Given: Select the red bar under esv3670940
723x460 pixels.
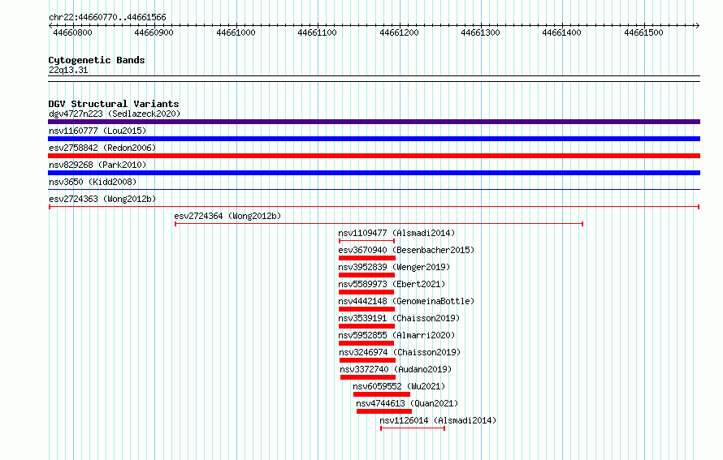Looking at the screenshot, I should point(367,258).
